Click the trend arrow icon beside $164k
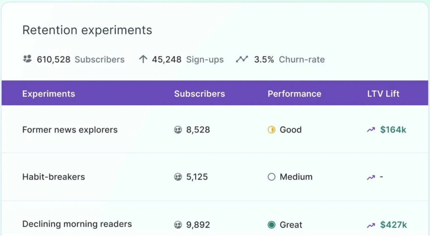This screenshot has height=236, width=430. 371,130
